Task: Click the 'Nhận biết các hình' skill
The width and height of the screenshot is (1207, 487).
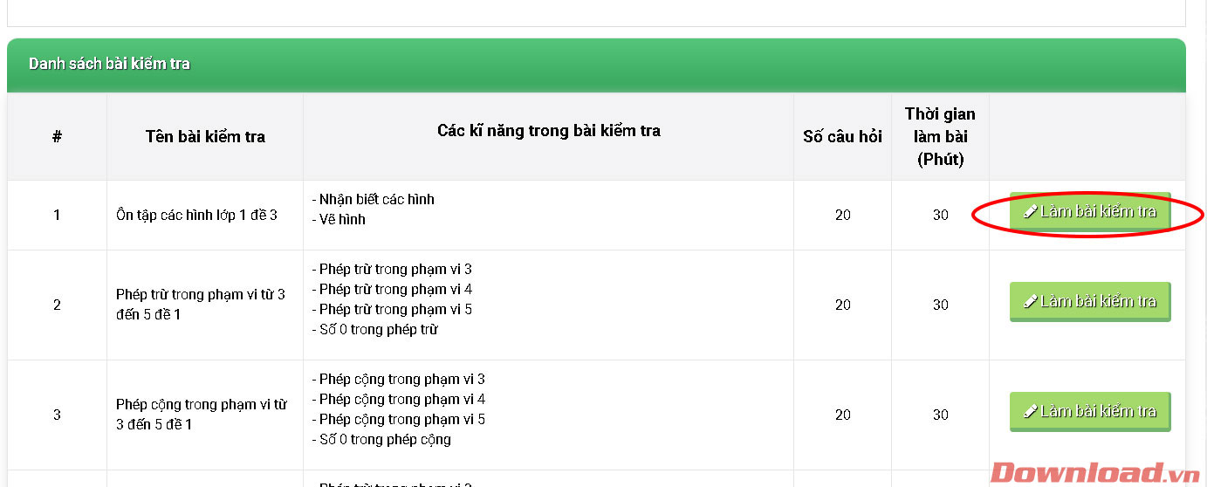Action: coord(376,199)
